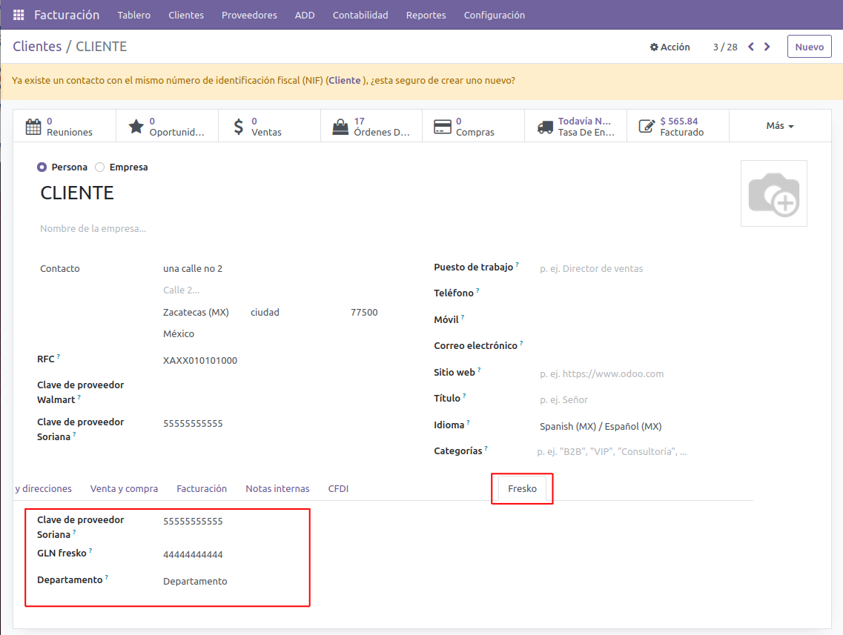Open the Idioma language dropdown

click(x=601, y=427)
